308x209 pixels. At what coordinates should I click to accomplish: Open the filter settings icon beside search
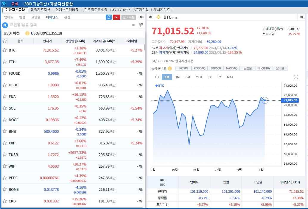click(141, 25)
